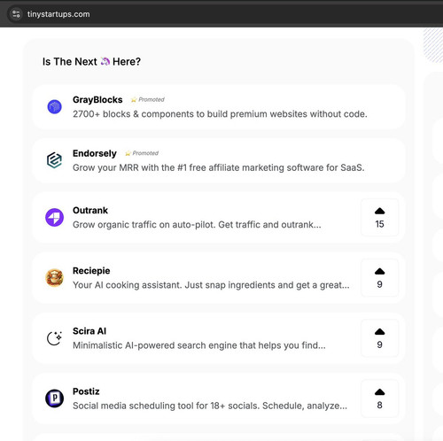Image resolution: width=443 pixels, height=441 pixels.
Task: Click the Scira AI description about search engine
Action: pos(199,345)
